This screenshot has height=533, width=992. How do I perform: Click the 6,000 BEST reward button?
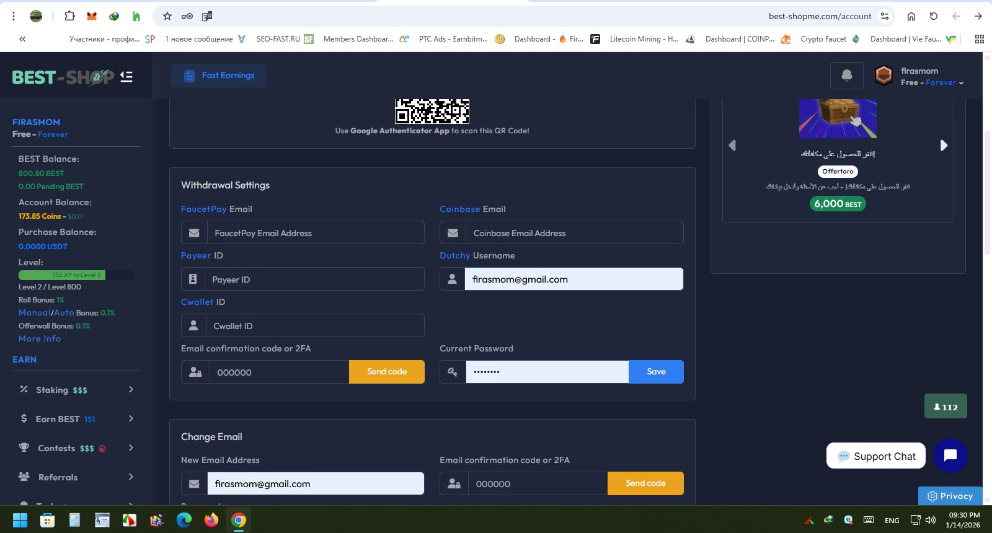[x=838, y=204]
